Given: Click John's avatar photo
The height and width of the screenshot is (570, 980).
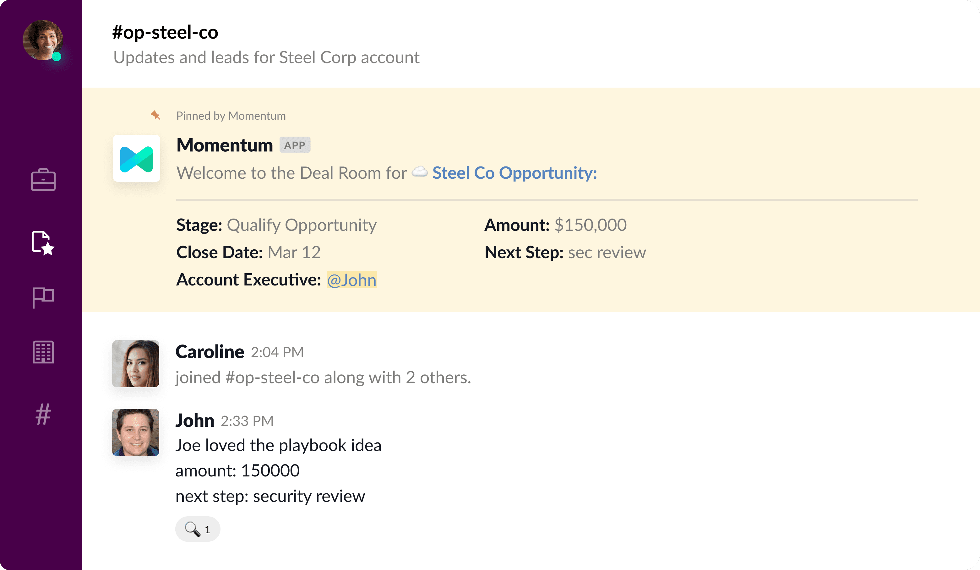Looking at the screenshot, I should [x=136, y=432].
